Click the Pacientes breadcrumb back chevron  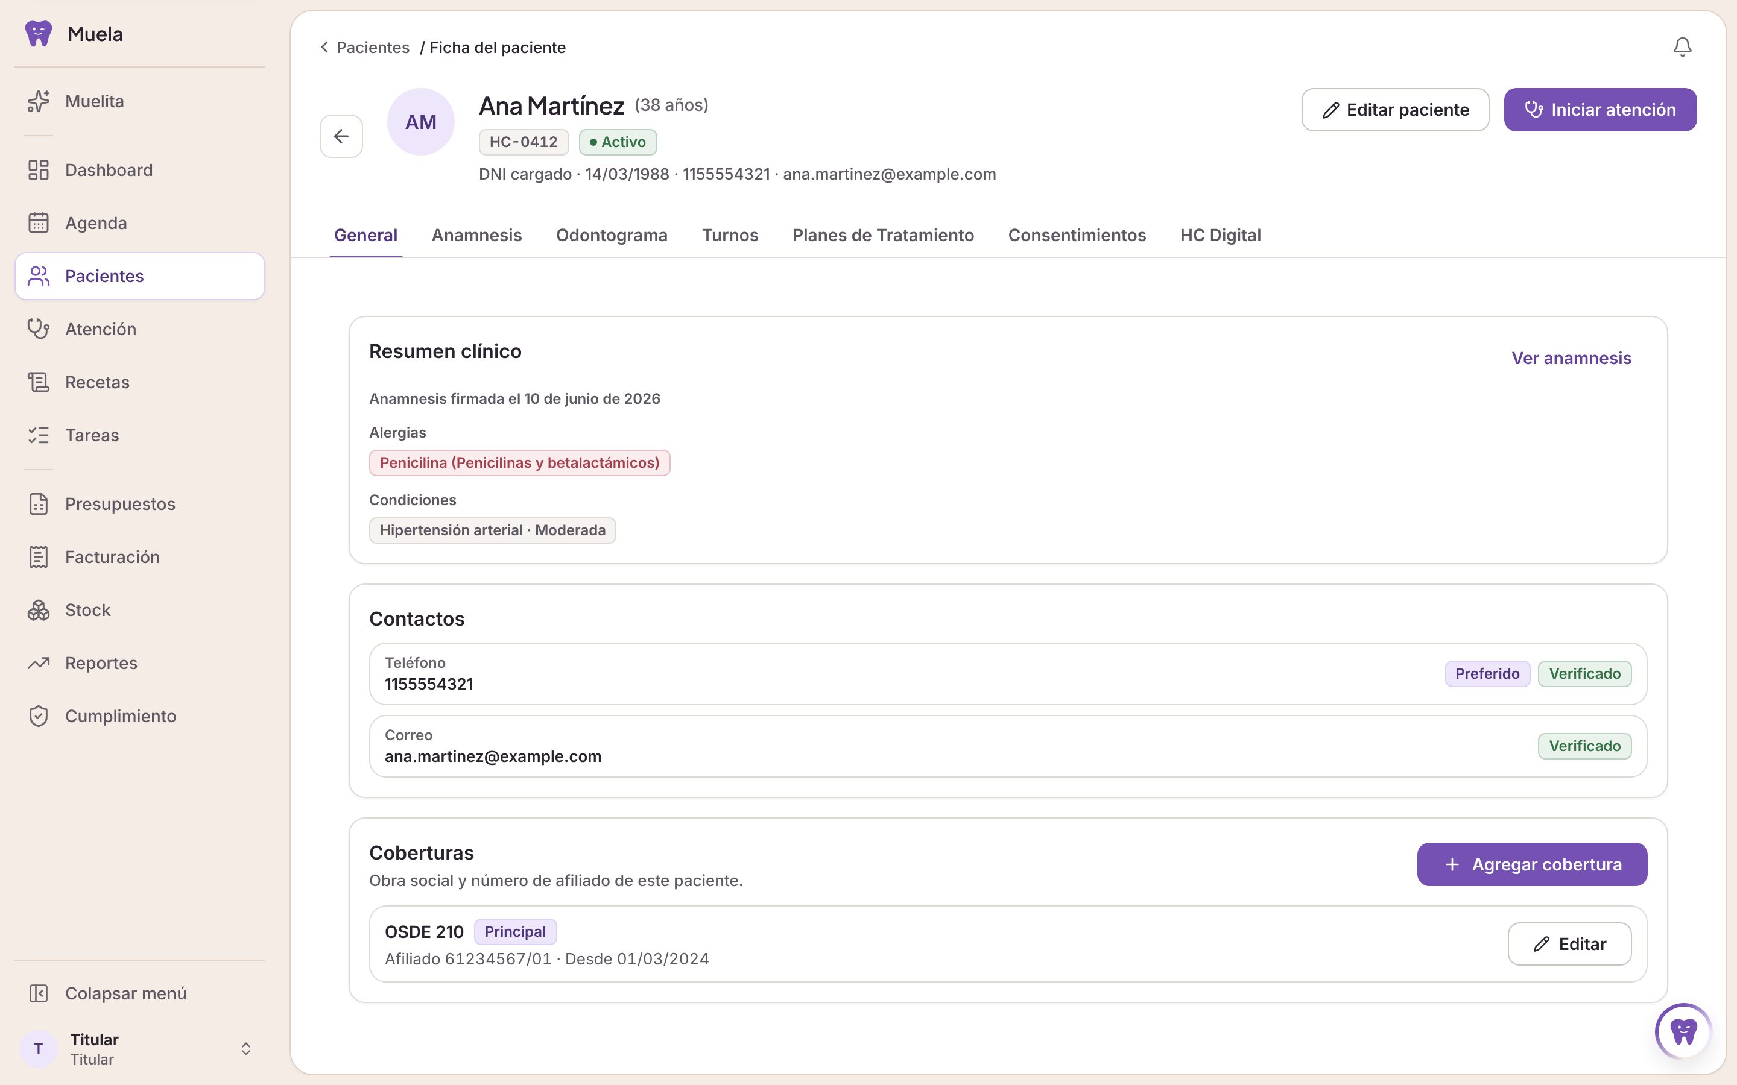click(x=324, y=48)
